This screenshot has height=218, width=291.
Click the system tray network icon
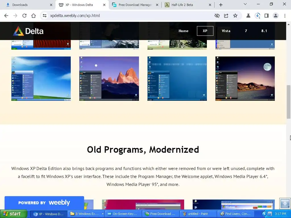click(270, 214)
